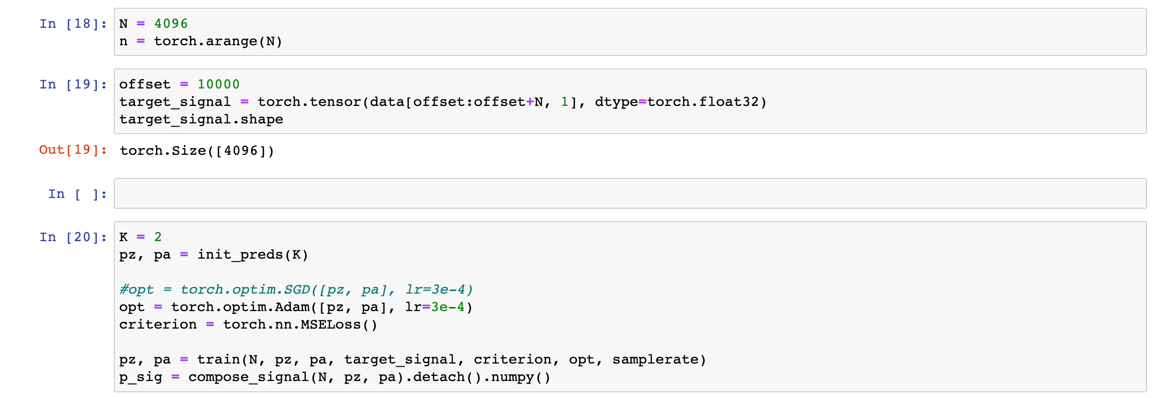Click the compose_signal p_sig line
This screenshot has width=1164, height=398.
335,377
